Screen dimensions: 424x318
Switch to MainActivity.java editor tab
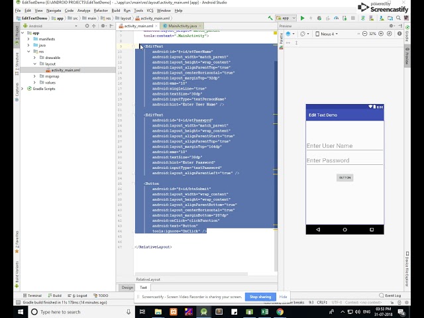(x=182, y=26)
